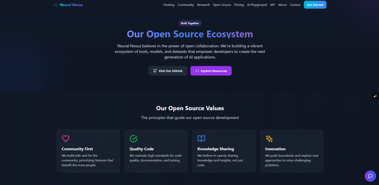The image size is (379, 185).
Task: Click the code brackets icon in Explore Resources
Action: point(197,71)
